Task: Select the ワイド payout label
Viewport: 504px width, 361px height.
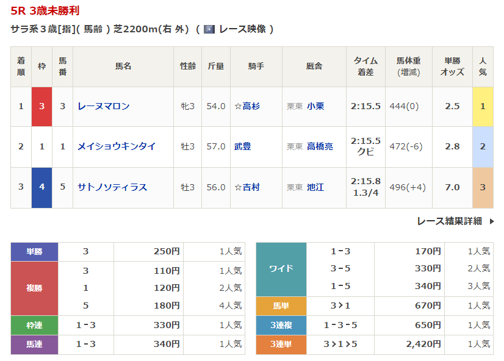Action: pyautogui.click(x=281, y=268)
